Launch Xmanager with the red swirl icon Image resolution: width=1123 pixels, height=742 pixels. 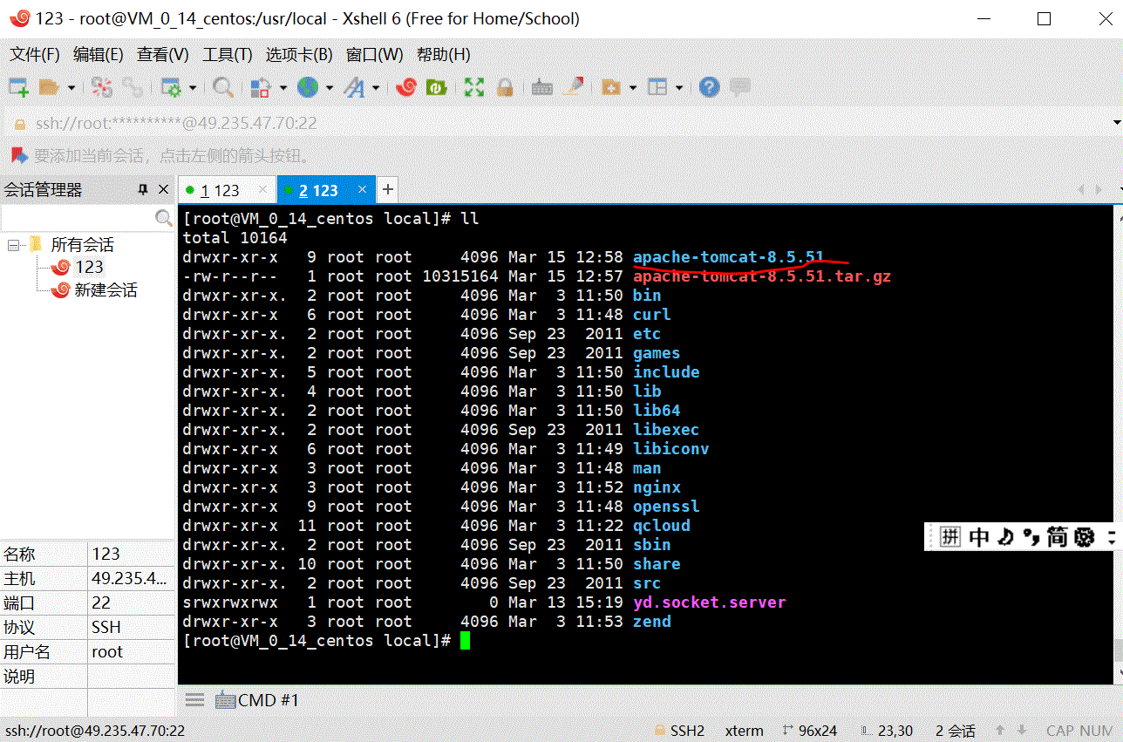click(x=406, y=87)
